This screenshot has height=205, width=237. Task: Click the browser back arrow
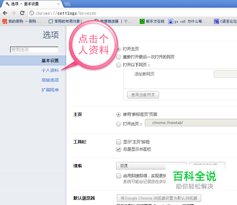[5, 13]
